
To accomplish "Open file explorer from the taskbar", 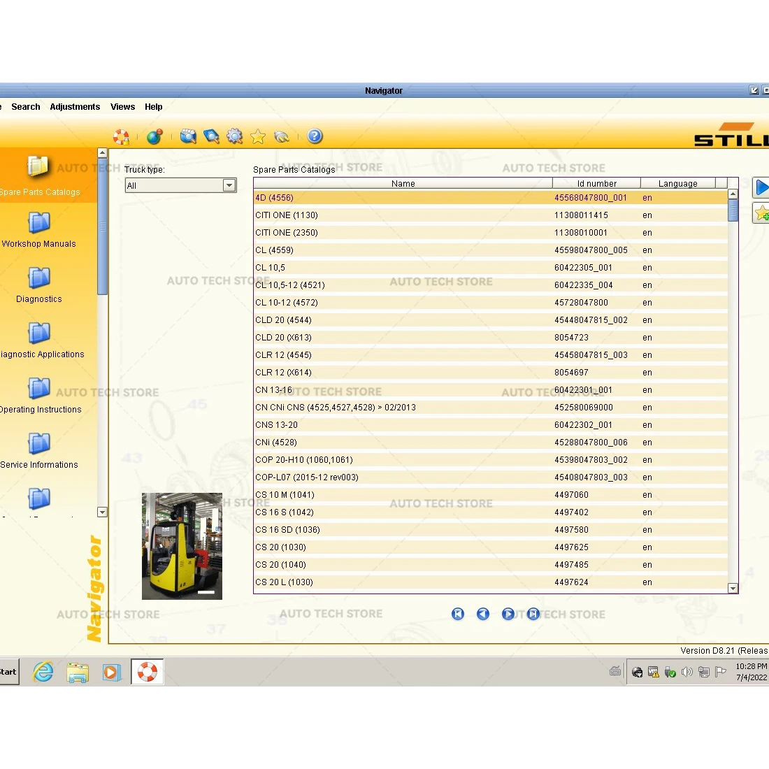I will [x=78, y=672].
